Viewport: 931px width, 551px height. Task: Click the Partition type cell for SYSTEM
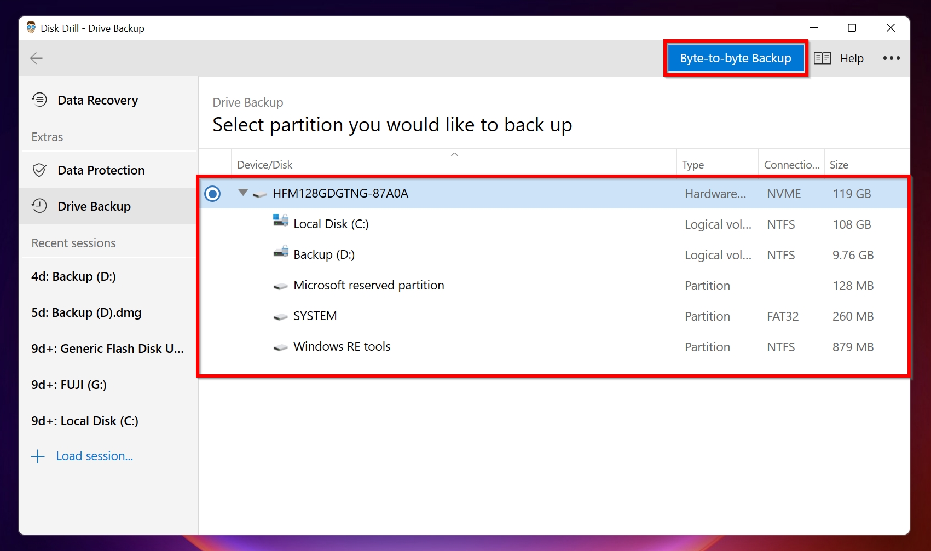(707, 316)
